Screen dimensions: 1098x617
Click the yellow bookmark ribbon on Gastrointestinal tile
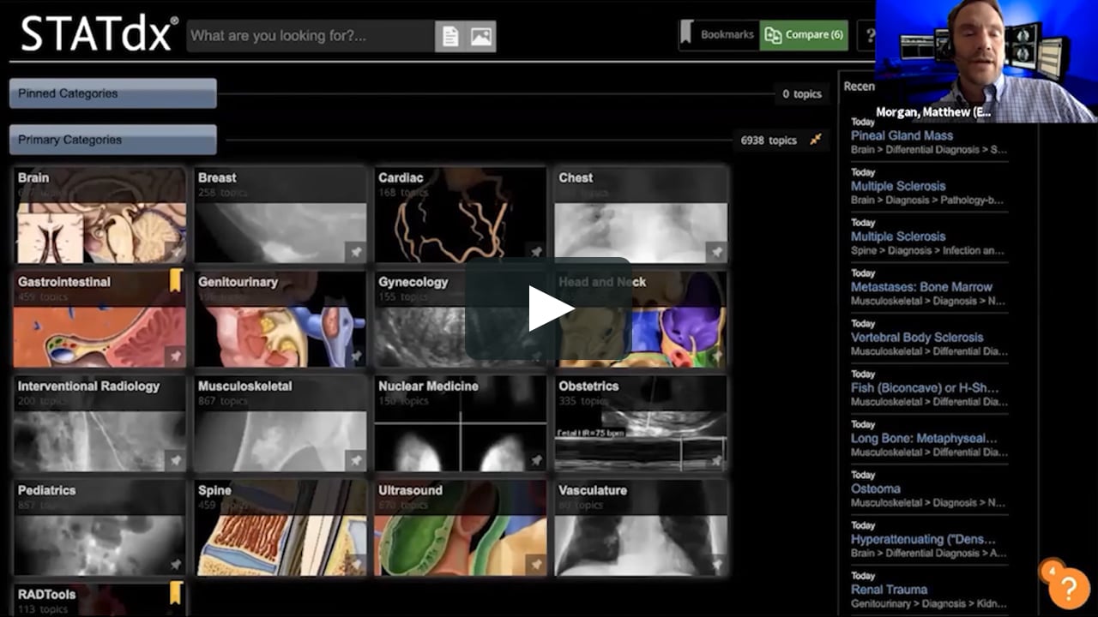click(175, 279)
